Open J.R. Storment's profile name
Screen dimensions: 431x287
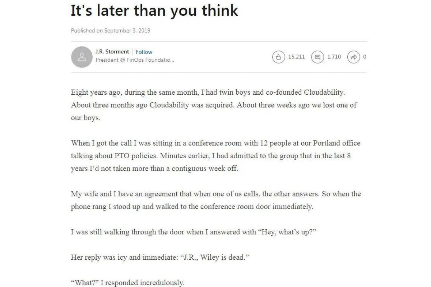click(112, 52)
